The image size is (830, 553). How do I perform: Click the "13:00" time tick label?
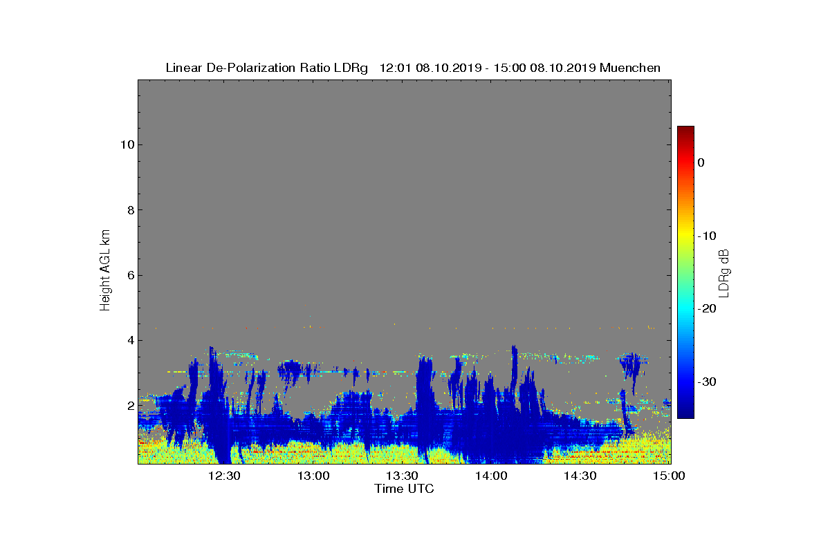tap(313, 476)
